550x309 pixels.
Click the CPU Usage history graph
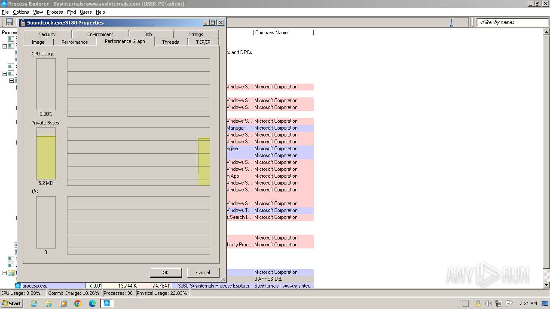[x=138, y=88]
